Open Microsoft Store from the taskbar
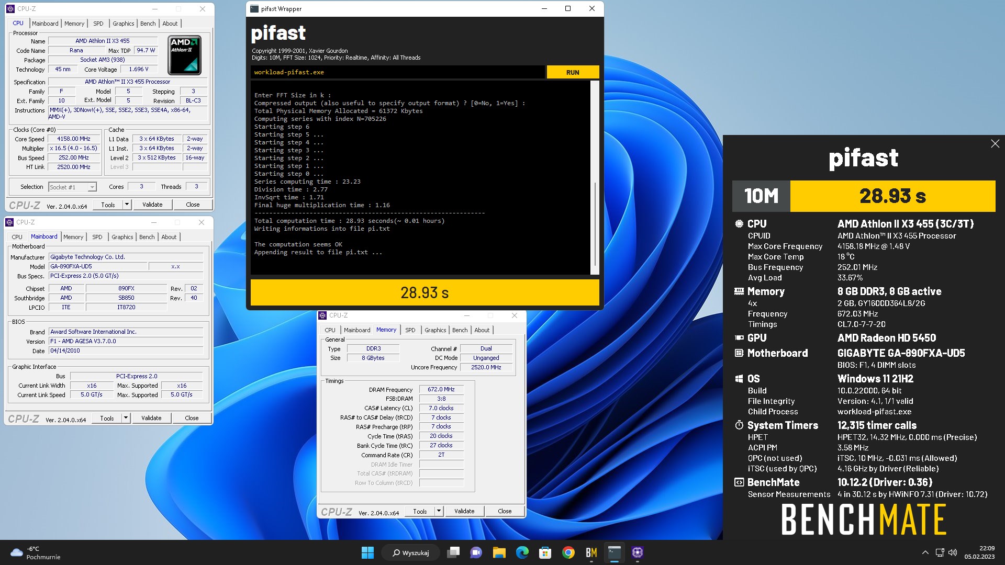The width and height of the screenshot is (1005, 565). tap(545, 552)
